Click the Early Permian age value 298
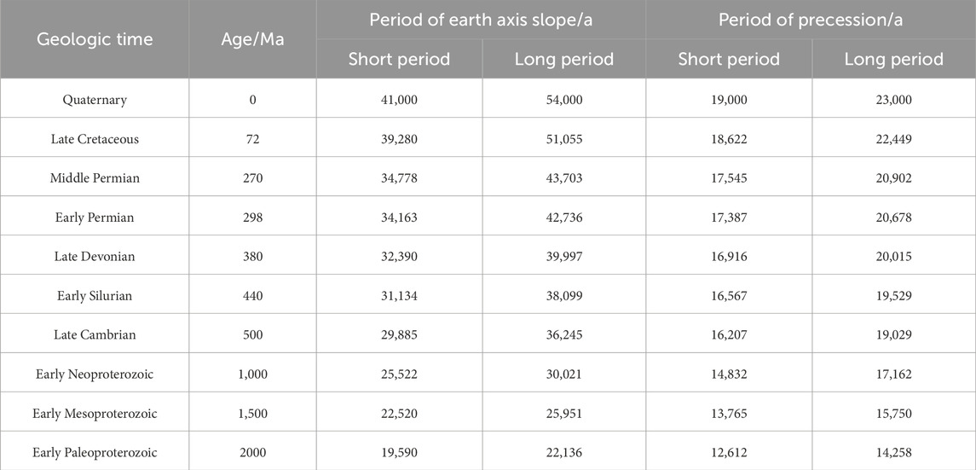This screenshot has width=976, height=470. click(252, 218)
